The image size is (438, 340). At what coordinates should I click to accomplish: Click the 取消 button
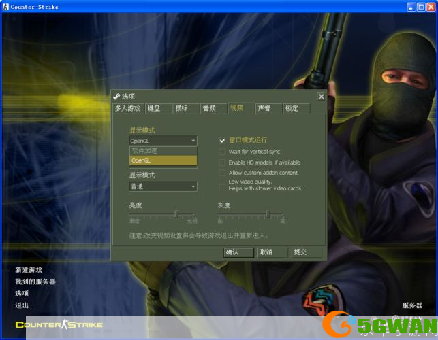click(x=272, y=252)
